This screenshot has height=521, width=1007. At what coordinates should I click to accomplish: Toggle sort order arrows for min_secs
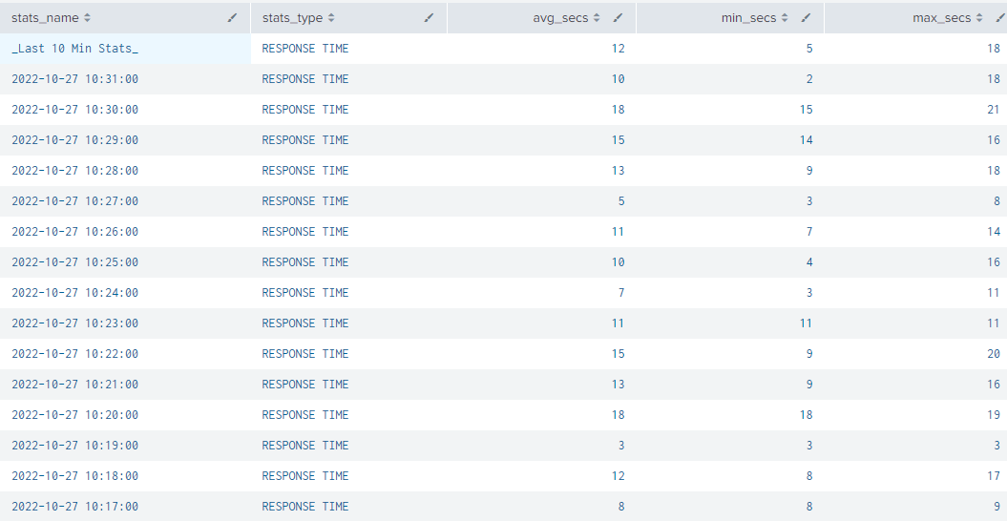coord(785,18)
